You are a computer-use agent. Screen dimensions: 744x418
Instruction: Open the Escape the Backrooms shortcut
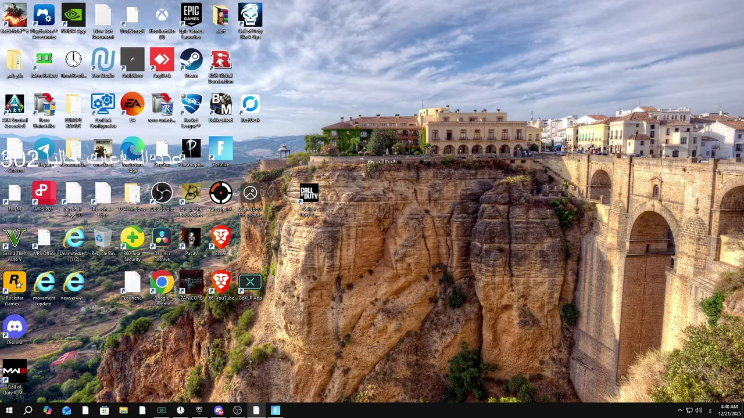tap(191, 199)
